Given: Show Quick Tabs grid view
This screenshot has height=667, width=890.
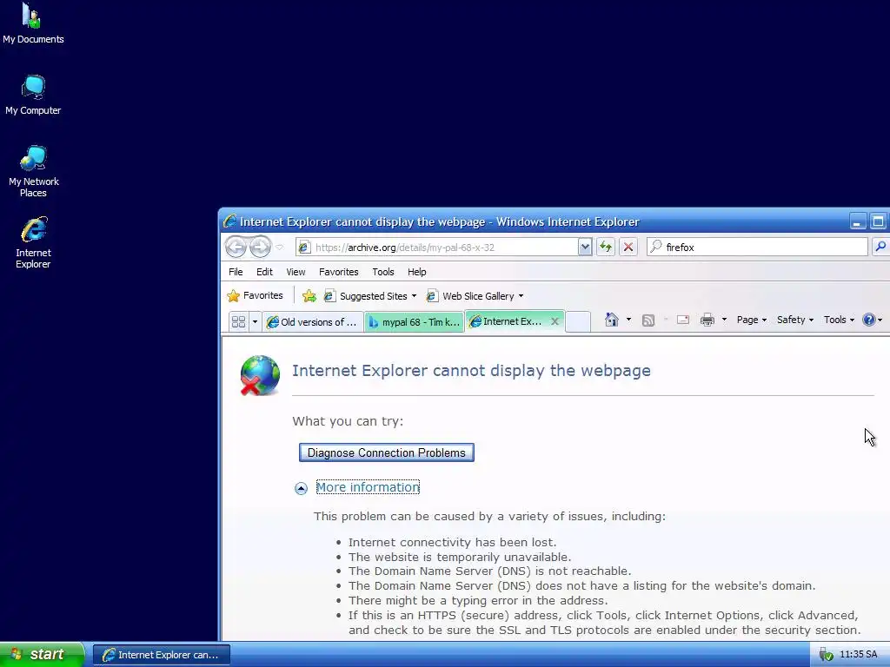Looking at the screenshot, I should (238, 321).
